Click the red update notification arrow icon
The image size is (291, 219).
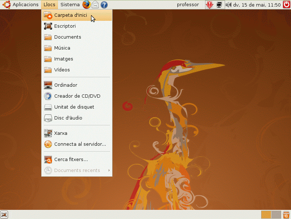click(x=209, y=5)
